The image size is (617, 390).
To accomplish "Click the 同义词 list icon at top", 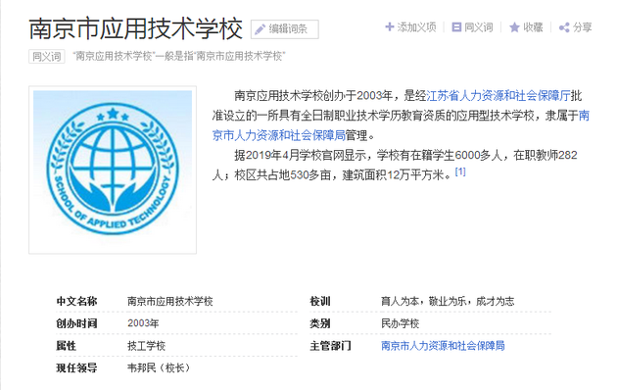I will 456,26.
